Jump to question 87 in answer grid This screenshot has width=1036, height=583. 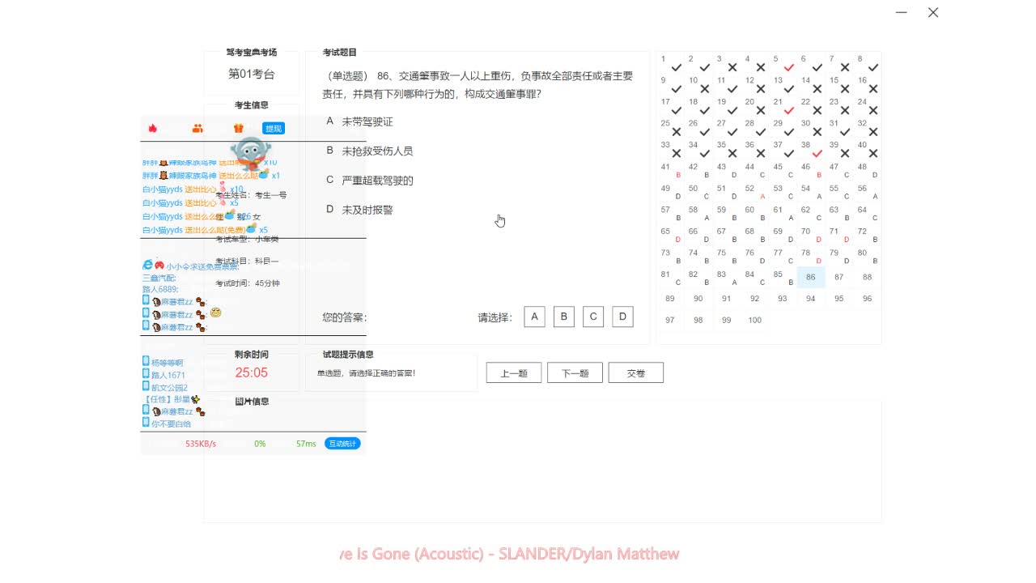839,277
